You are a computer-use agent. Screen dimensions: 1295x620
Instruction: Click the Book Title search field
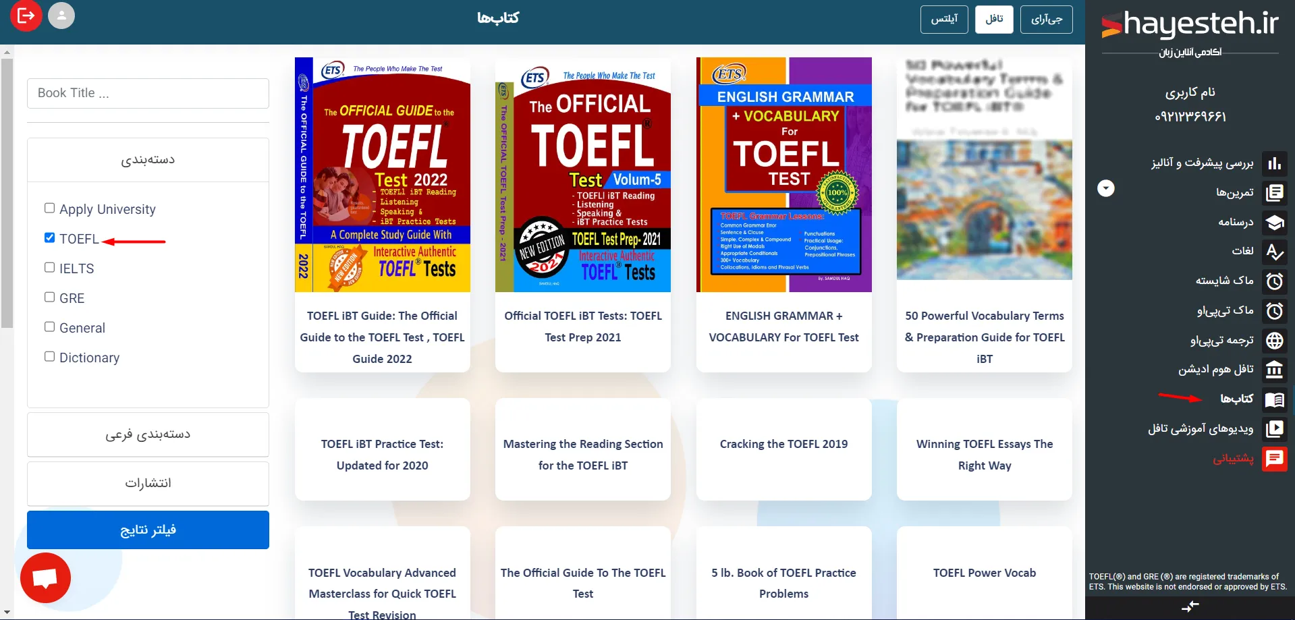tap(148, 93)
